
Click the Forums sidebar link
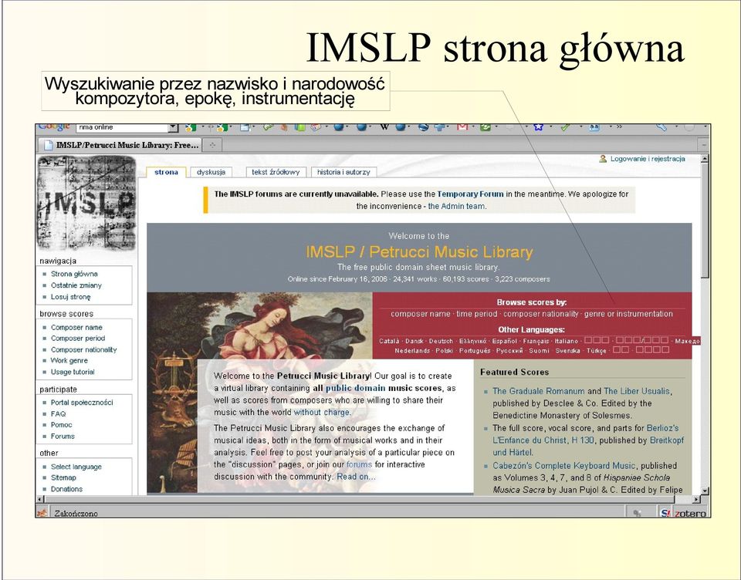pyautogui.click(x=63, y=436)
